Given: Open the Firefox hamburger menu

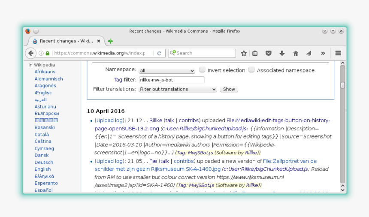Looking at the screenshot, I should [338, 53].
